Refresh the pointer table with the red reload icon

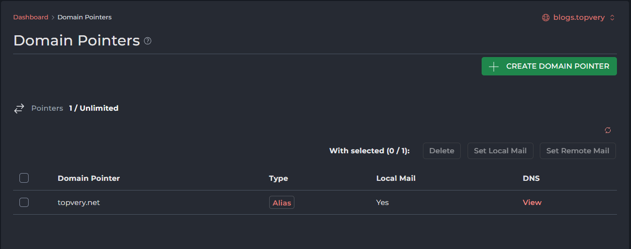pyautogui.click(x=608, y=130)
